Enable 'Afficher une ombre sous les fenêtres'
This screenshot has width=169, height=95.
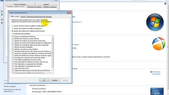13,49
